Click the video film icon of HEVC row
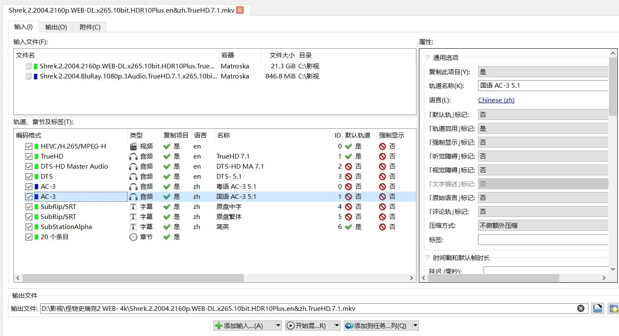The image size is (619, 336). click(133, 146)
